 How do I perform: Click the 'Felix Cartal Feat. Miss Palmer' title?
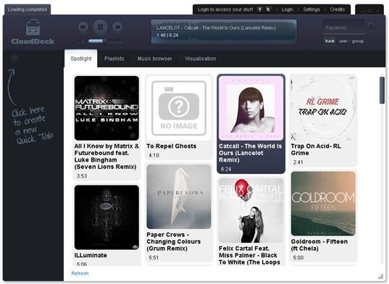point(249,255)
